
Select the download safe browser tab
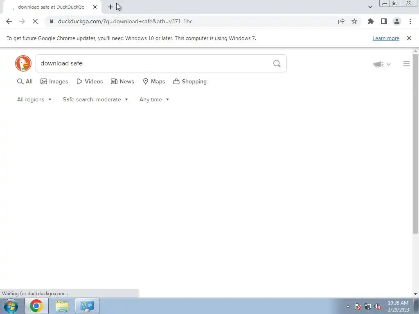(x=52, y=7)
